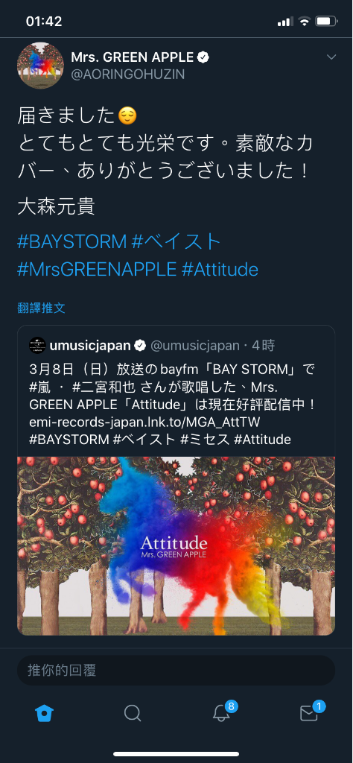This screenshot has height=763, width=353.
Task: Tap @AORINGOHUZIN handle text
Action: (x=128, y=75)
